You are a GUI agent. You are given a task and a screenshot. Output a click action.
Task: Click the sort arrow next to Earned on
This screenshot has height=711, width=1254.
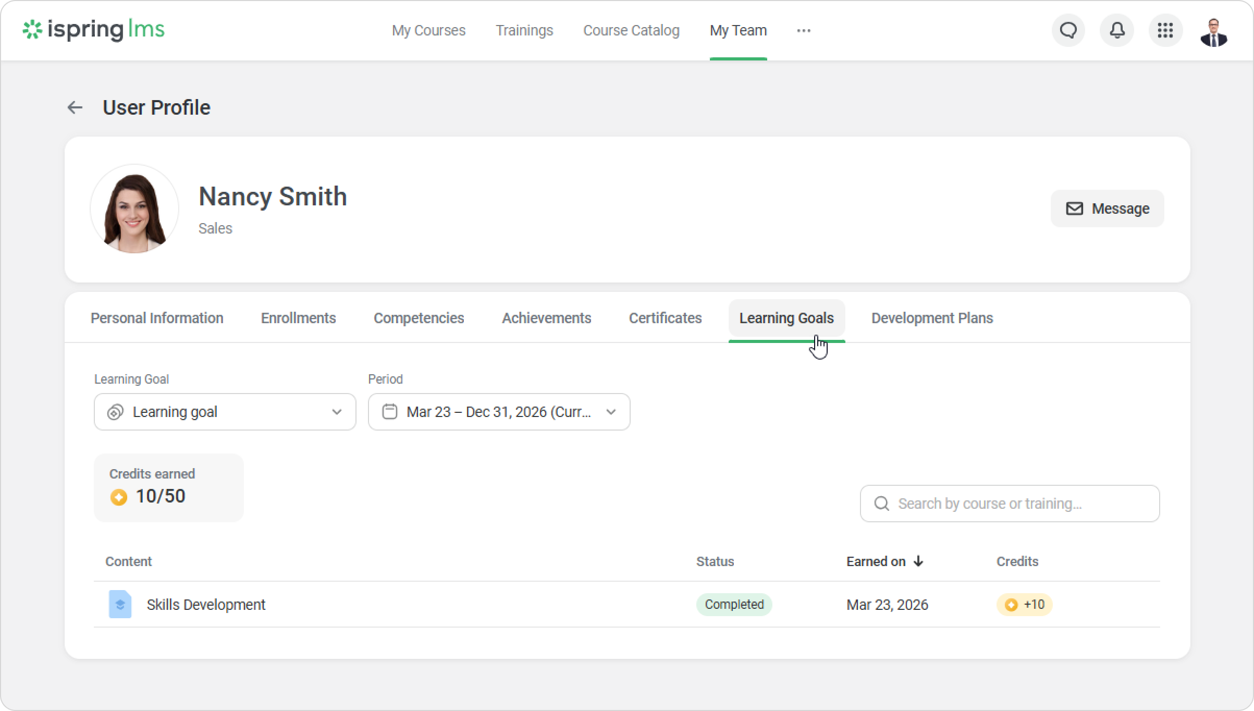click(918, 561)
